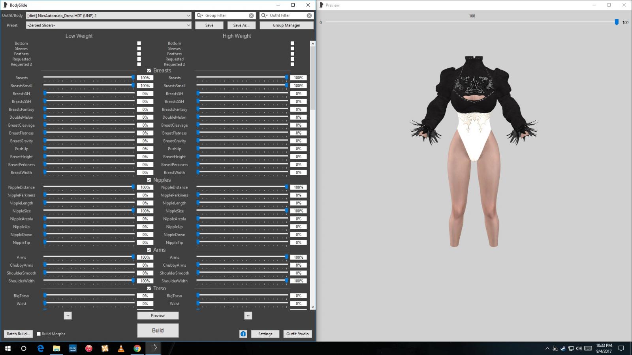Click the BodySlide taskbar icon
The width and height of the screenshot is (632, 355).
(154, 348)
